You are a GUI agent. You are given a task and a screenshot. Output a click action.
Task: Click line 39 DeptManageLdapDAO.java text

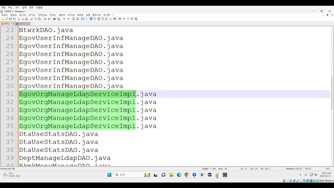(x=65, y=158)
